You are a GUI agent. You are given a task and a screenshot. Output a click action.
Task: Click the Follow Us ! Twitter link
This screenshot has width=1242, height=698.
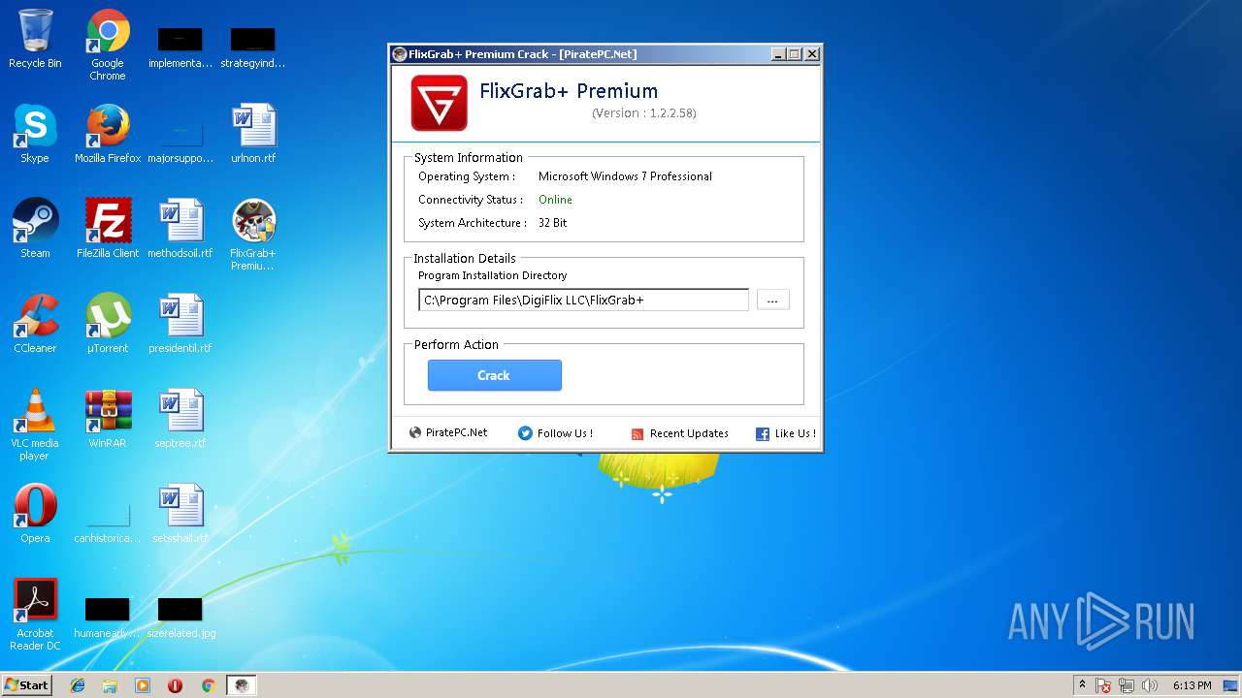tap(555, 433)
